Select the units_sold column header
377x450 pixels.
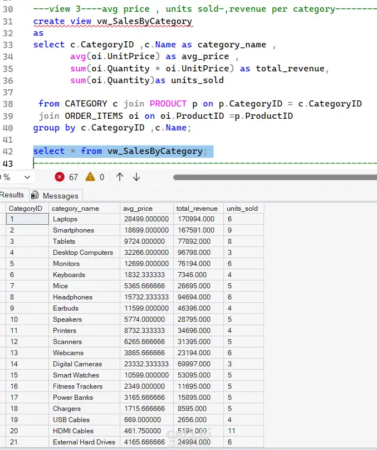point(243,209)
